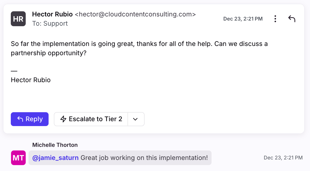Click the email's Dec 23, 2:21 PM timestamp
The width and height of the screenshot is (310, 171).
coord(243,19)
